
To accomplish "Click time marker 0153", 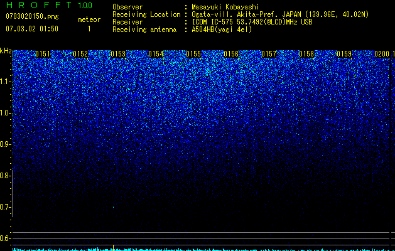I will pyautogui.click(x=118, y=54).
